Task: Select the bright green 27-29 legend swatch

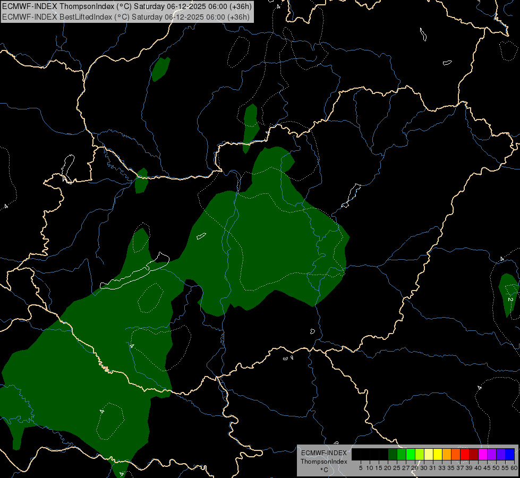Action: [411, 454]
